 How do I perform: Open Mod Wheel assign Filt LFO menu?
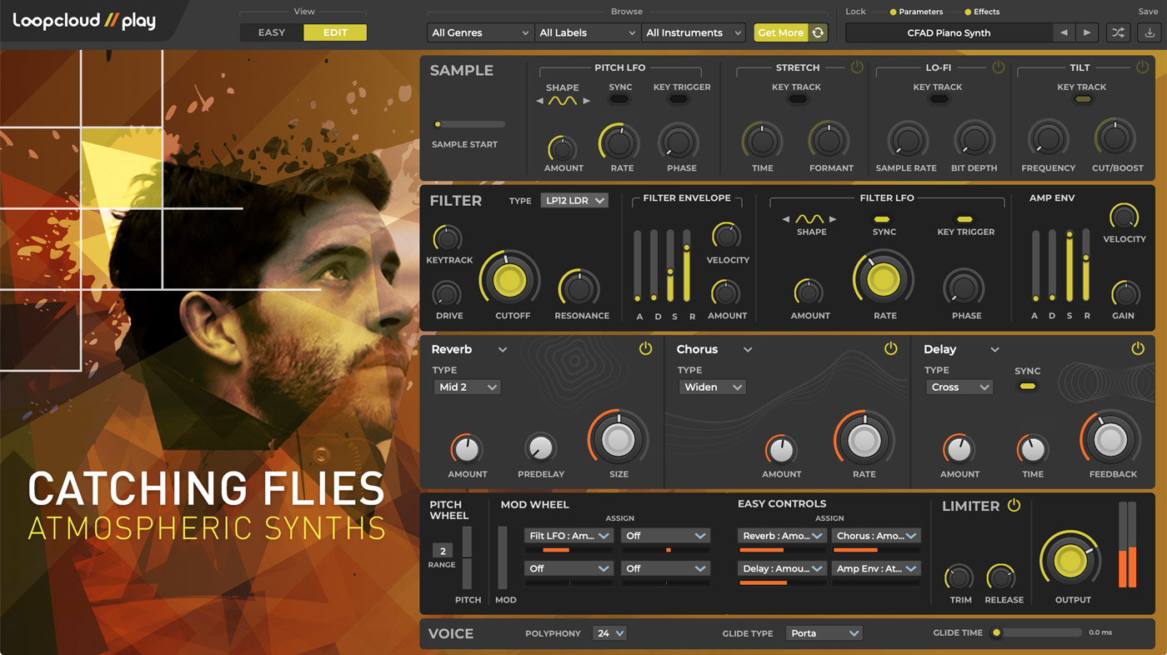[x=568, y=536]
